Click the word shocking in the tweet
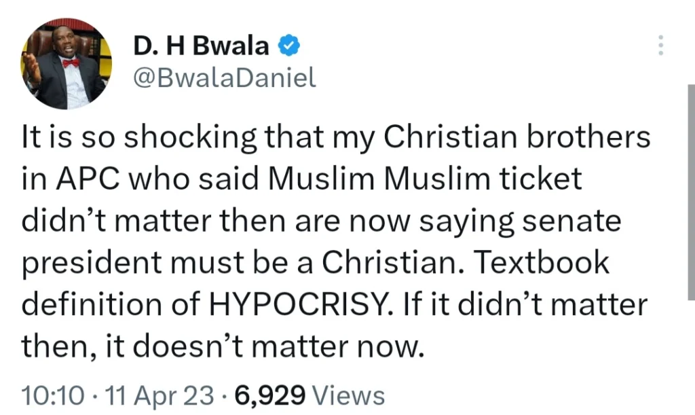 [180, 139]
